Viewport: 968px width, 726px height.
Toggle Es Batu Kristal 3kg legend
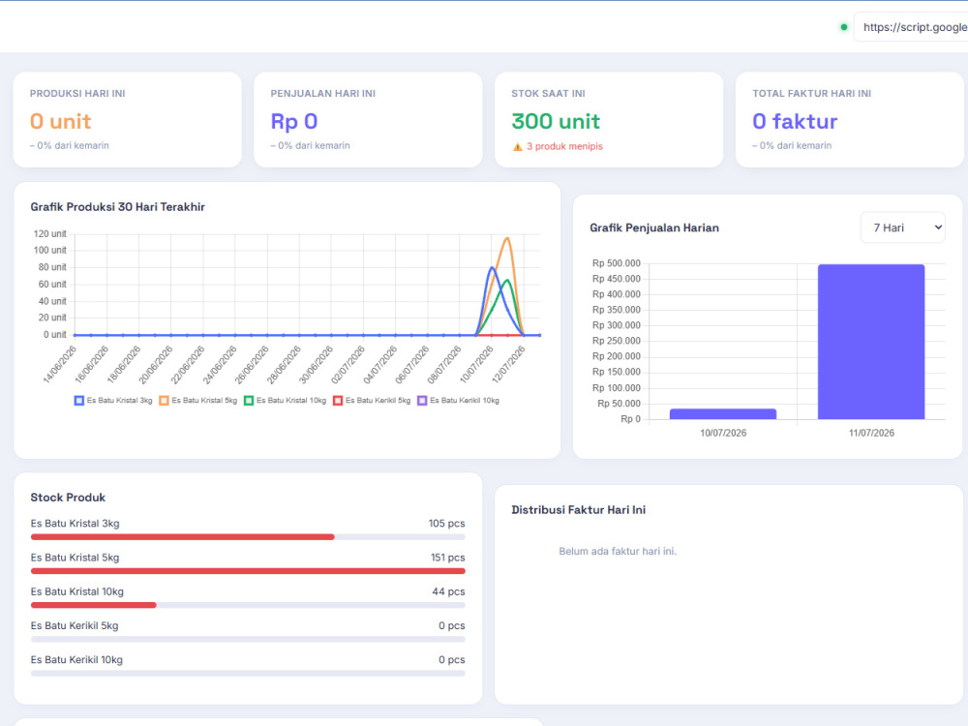113,401
